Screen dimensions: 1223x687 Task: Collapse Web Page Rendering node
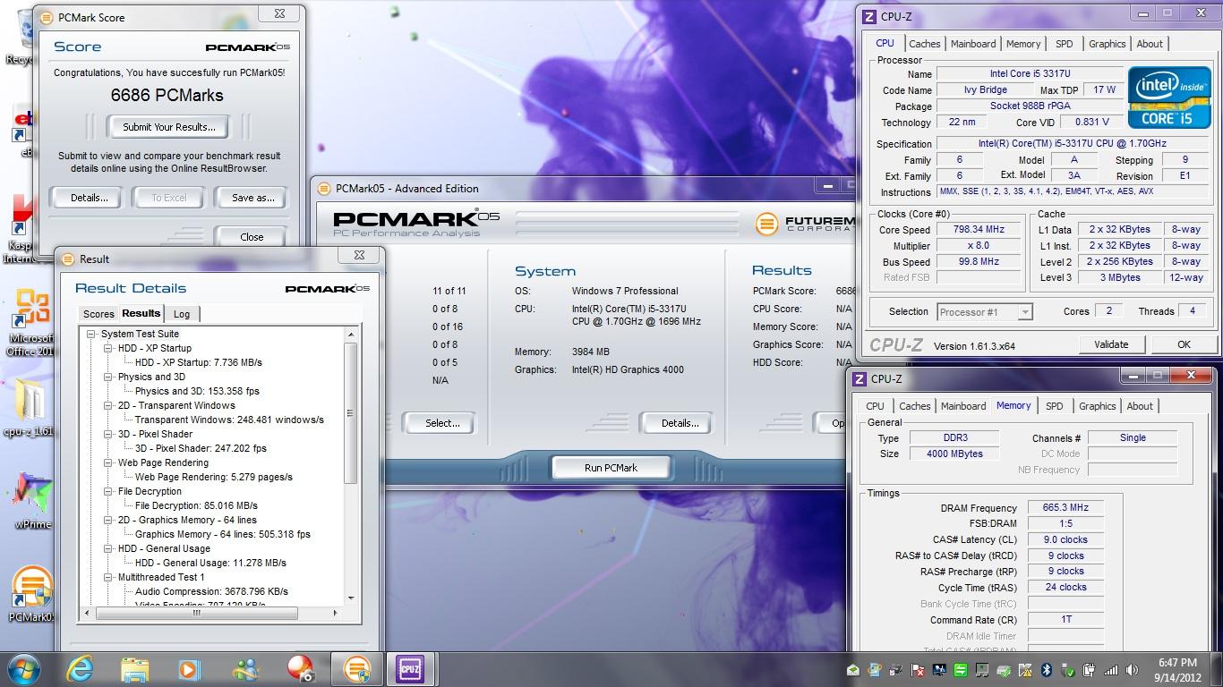[x=107, y=462]
